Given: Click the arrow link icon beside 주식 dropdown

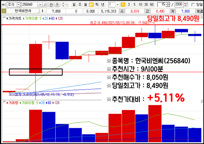Looking at the screenshot, I should pos(3,5).
